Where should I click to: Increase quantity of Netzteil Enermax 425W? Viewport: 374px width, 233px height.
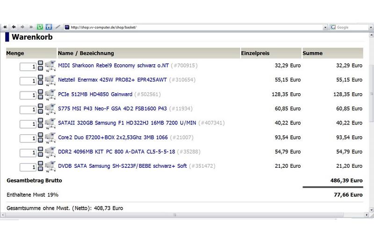41,77
